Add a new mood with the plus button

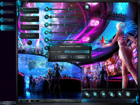29,43
